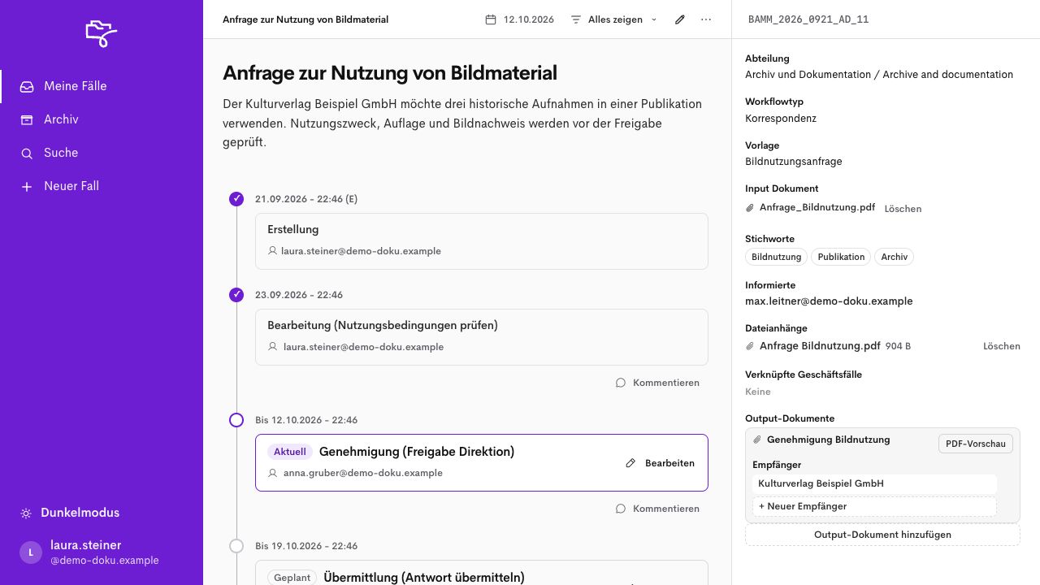Click the paperclip icon beside Genehmigung Bildnutzung

click(757, 440)
